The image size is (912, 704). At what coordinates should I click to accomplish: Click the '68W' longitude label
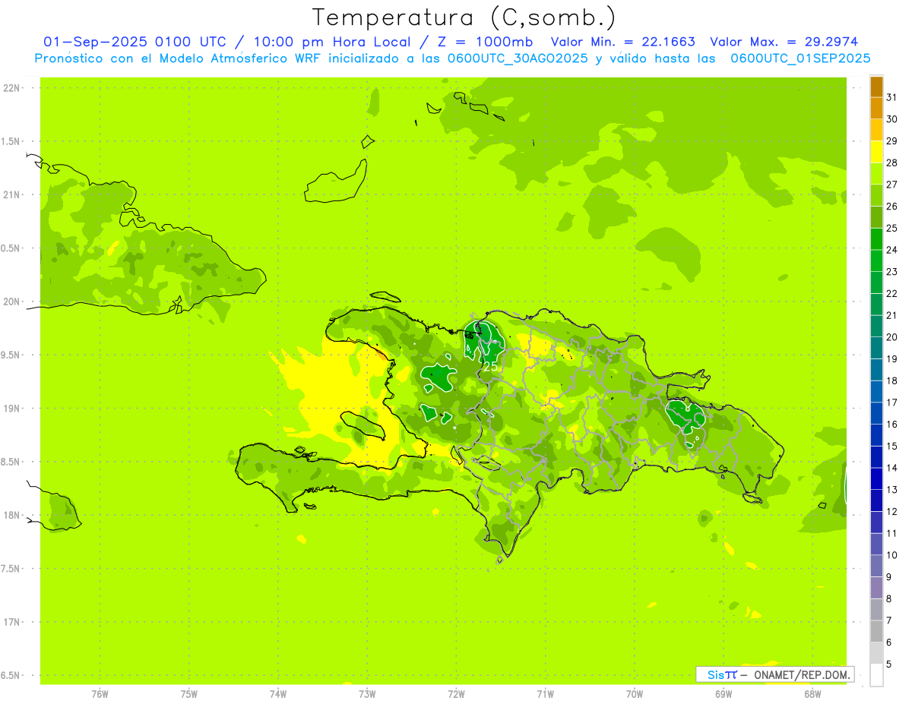point(812,694)
